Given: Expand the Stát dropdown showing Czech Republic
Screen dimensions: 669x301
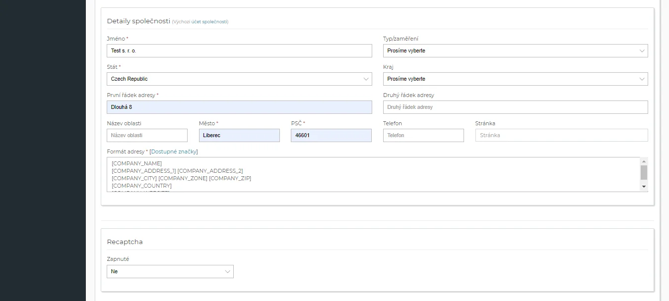Looking at the screenshot, I should tap(239, 79).
